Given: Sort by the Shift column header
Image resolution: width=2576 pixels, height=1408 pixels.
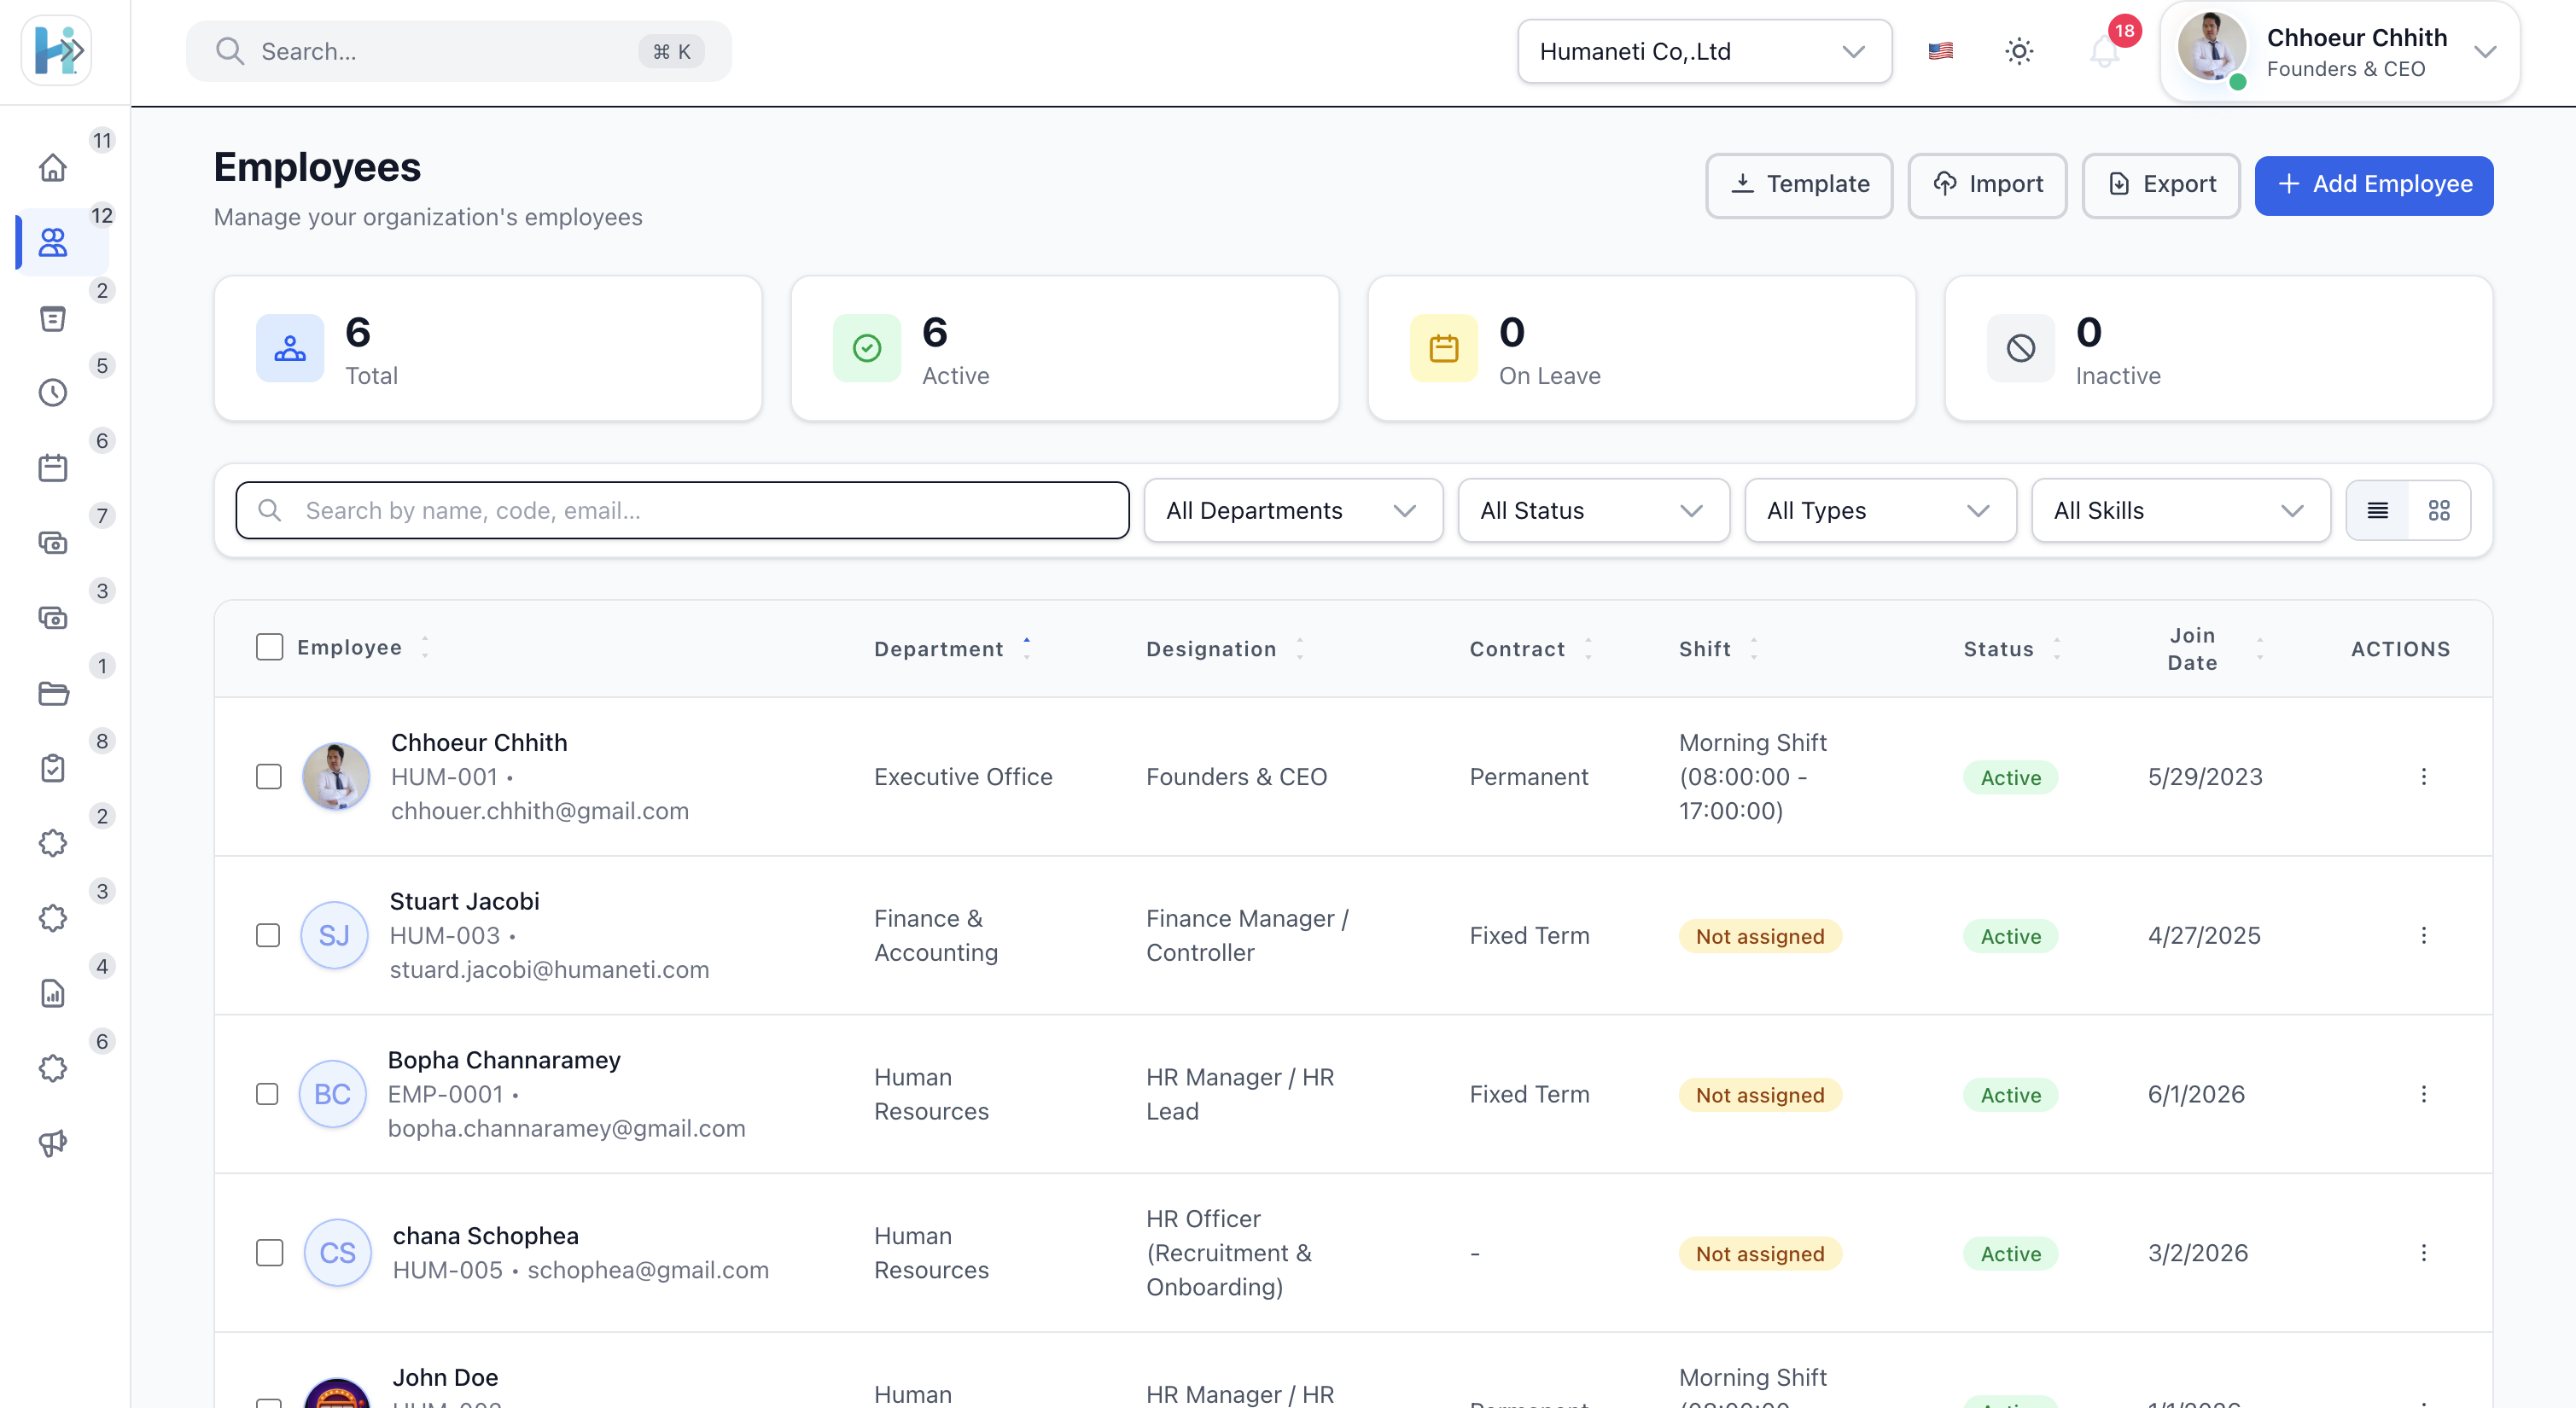Looking at the screenshot, I should 1717,648.
